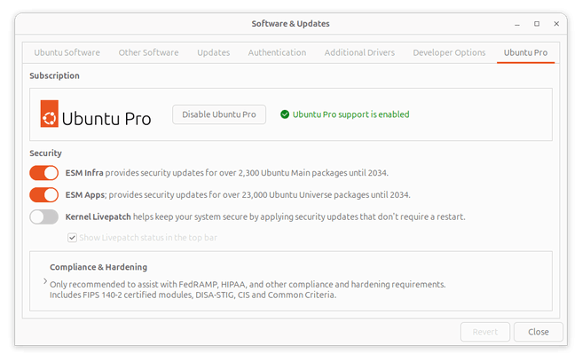This screenshot has width=582, height=362.
Task: Click the green enabled checkmark icon
Action: click(x=285, y=114)
